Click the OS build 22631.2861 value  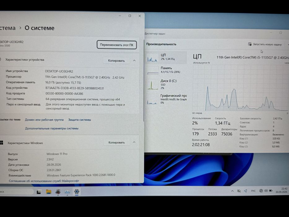click(54, 170)
